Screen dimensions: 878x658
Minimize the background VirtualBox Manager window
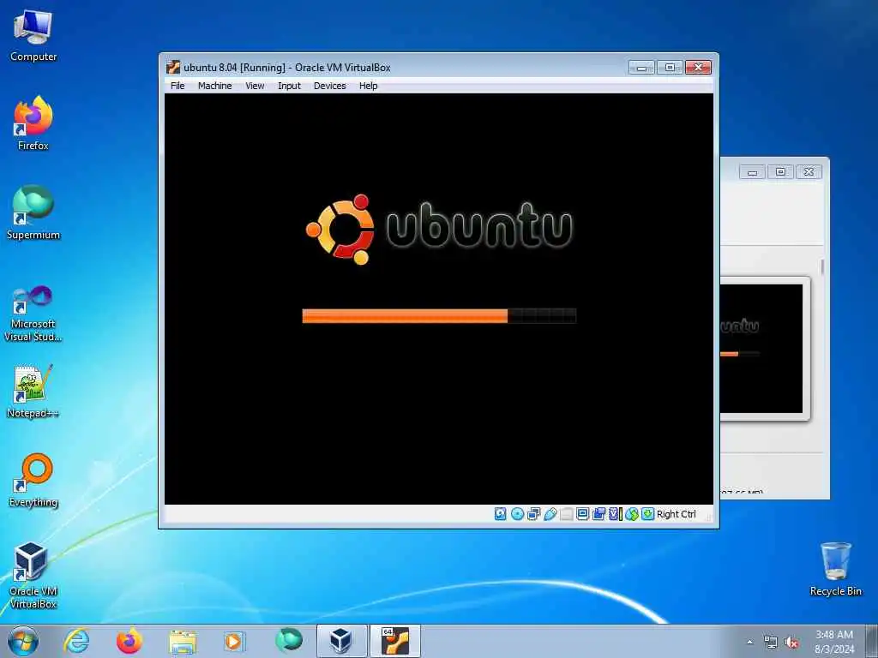[752, 171]
